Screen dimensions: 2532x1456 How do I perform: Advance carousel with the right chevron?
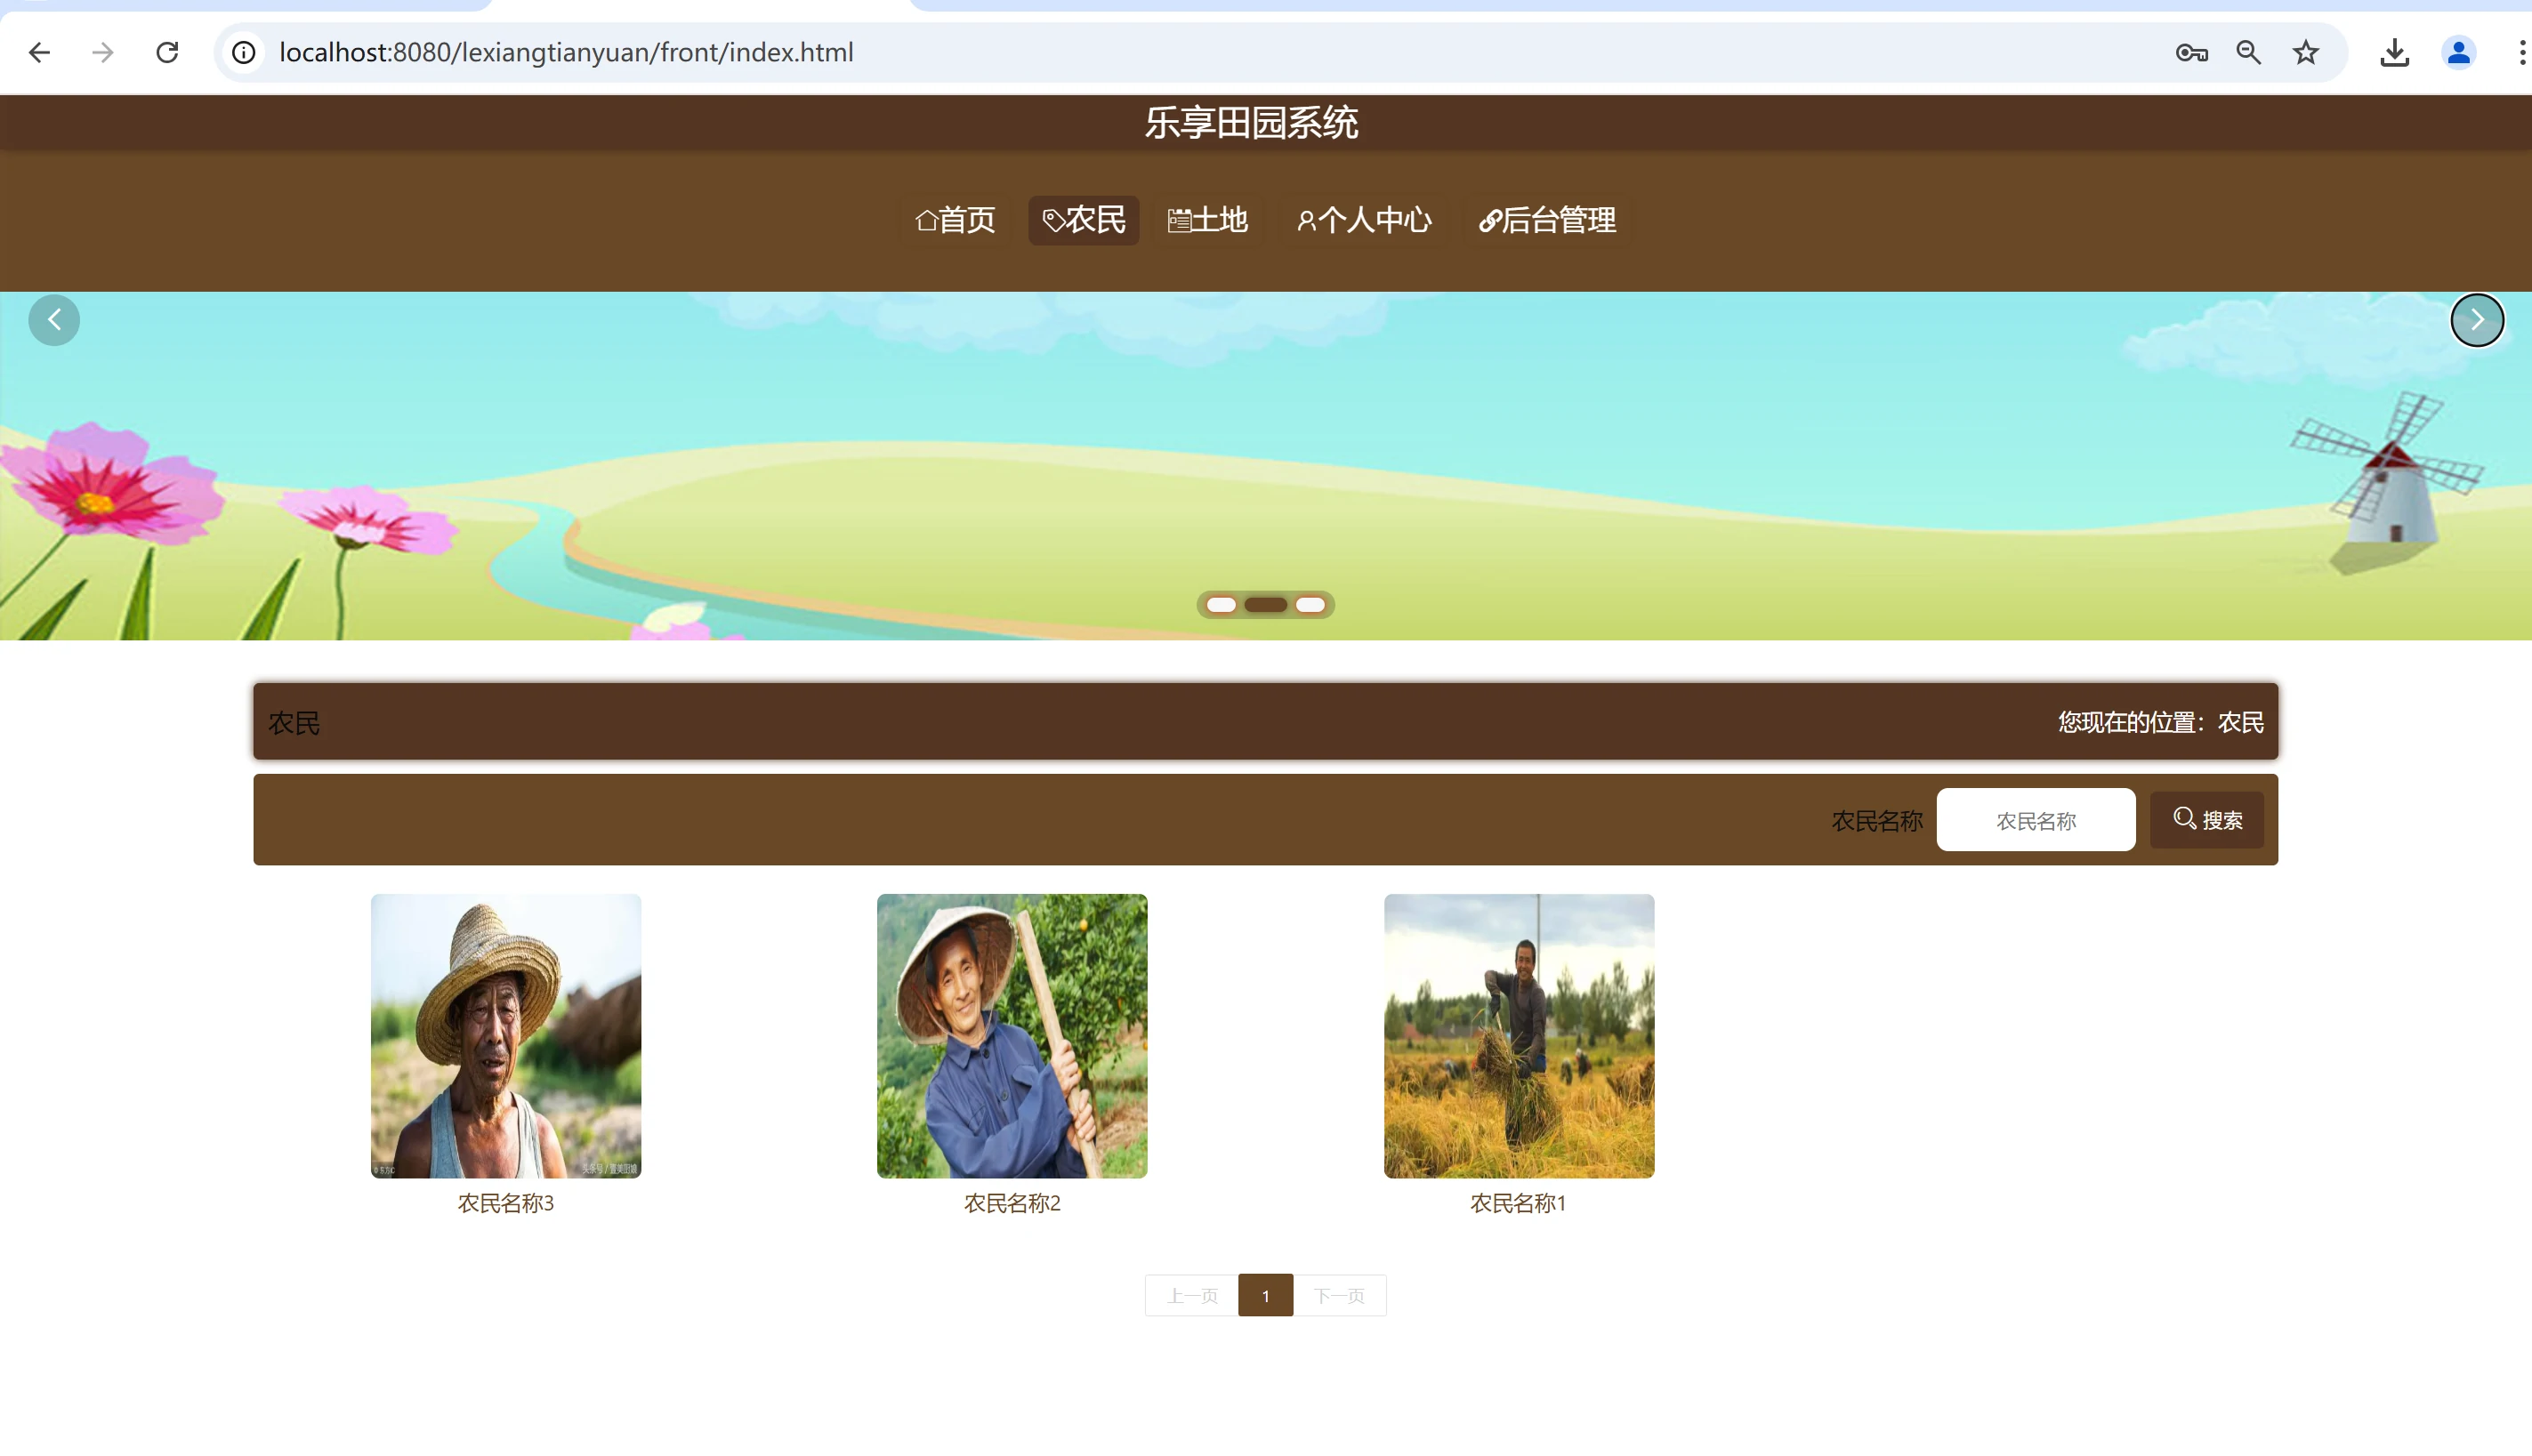(x=2476, y=320)
